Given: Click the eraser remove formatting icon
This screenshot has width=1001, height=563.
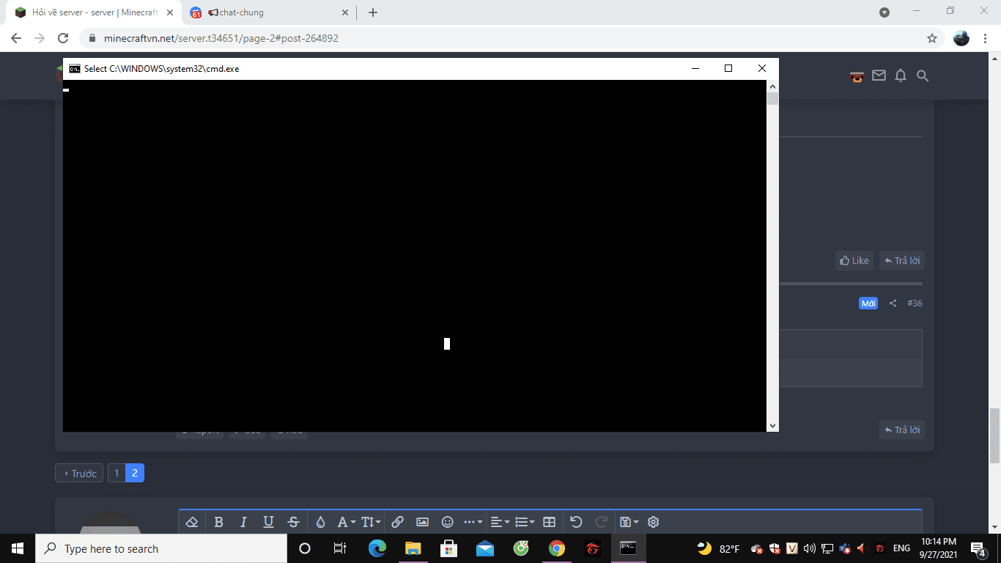Looking at the screenshot, I should tap(192, 522).
